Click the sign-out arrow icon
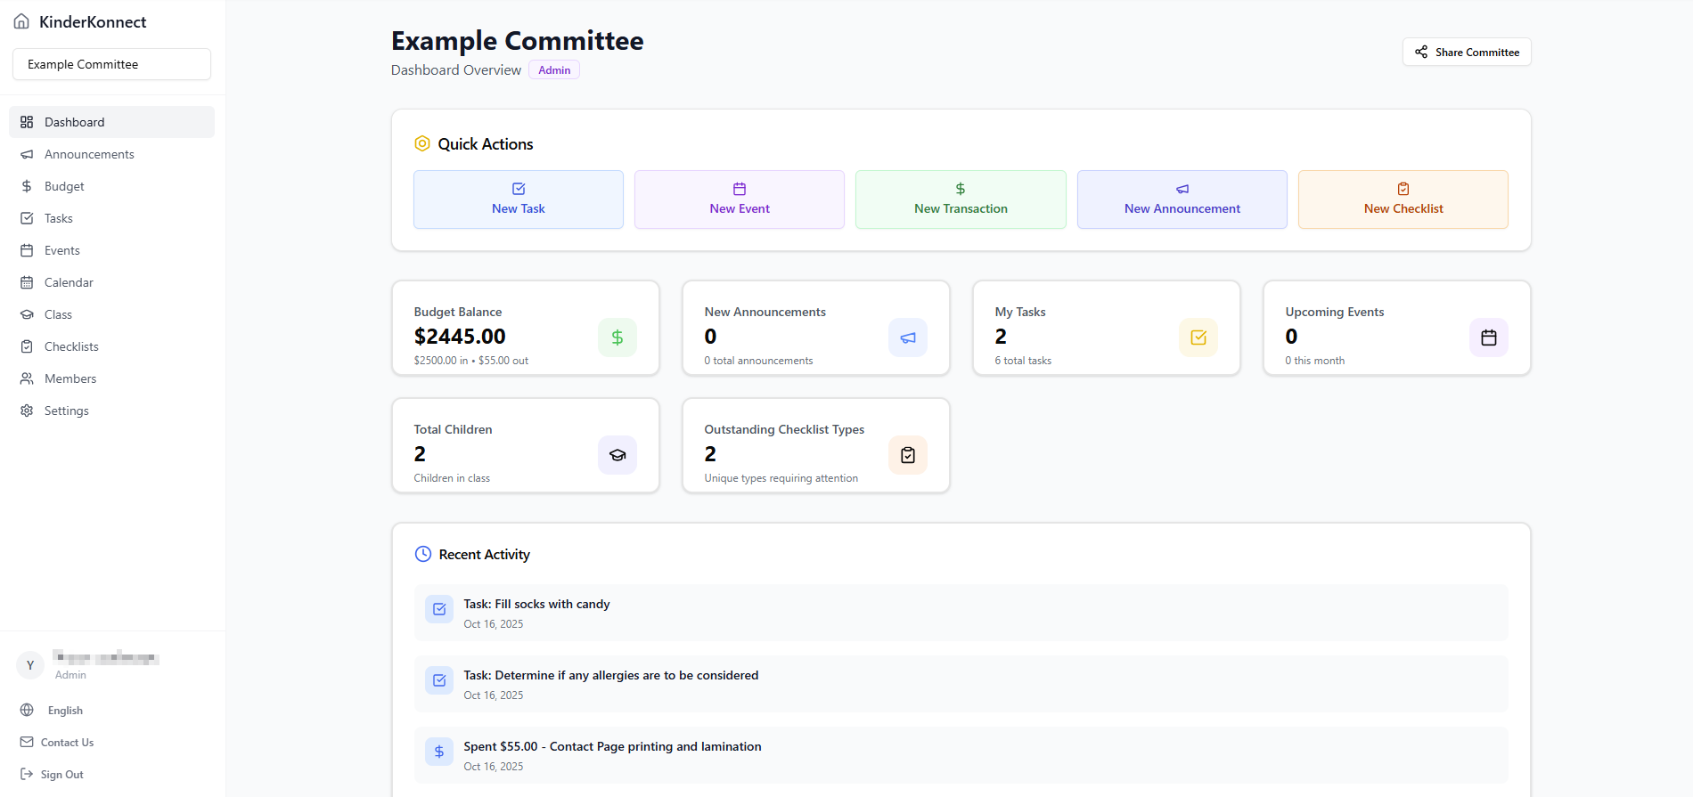The width and height of the screenshot is (1693, 797). click(x=27, y=774)
